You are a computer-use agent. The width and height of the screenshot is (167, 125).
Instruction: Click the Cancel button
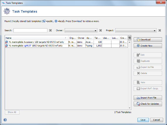point(156,120)
